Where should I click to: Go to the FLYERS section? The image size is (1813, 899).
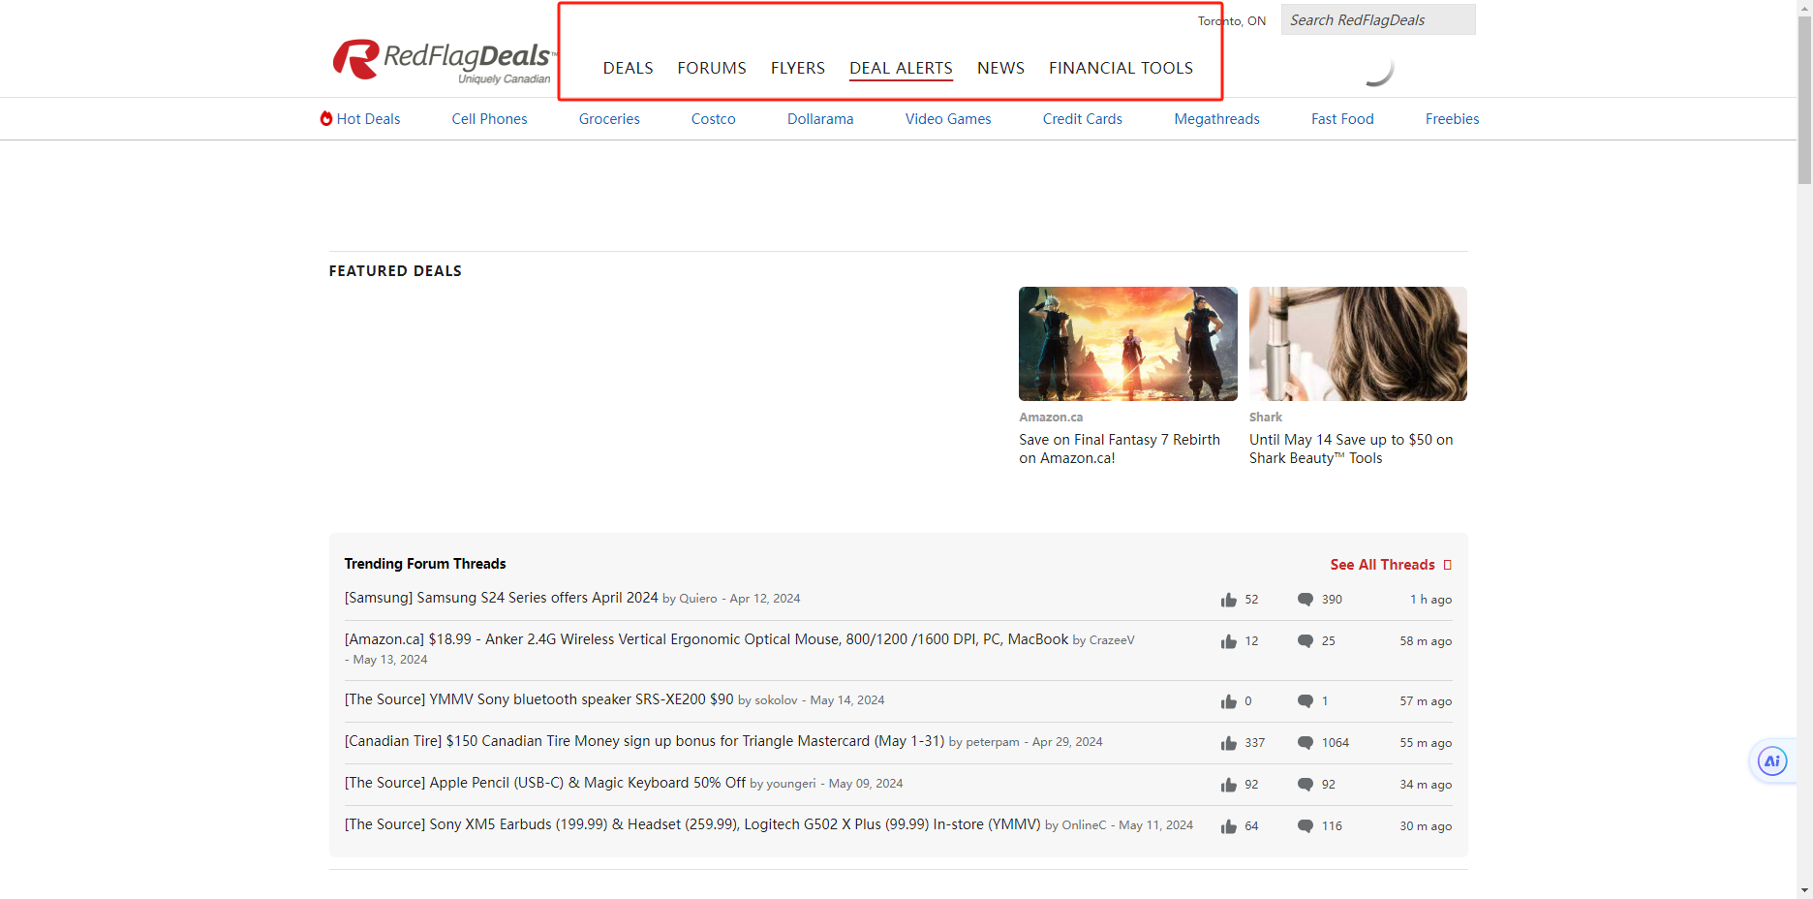pyautogui.click(x=798, y=68)
